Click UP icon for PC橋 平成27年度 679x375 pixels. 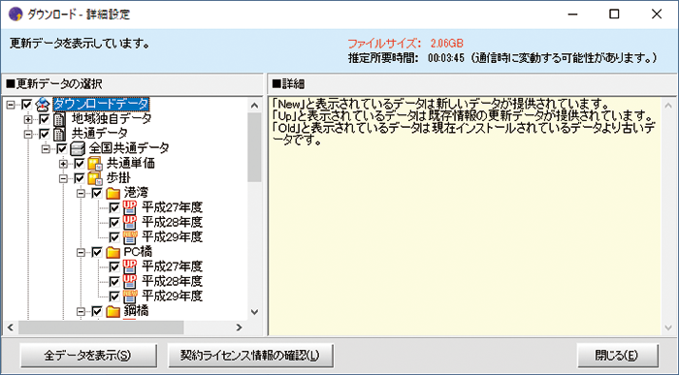point(130,266)
